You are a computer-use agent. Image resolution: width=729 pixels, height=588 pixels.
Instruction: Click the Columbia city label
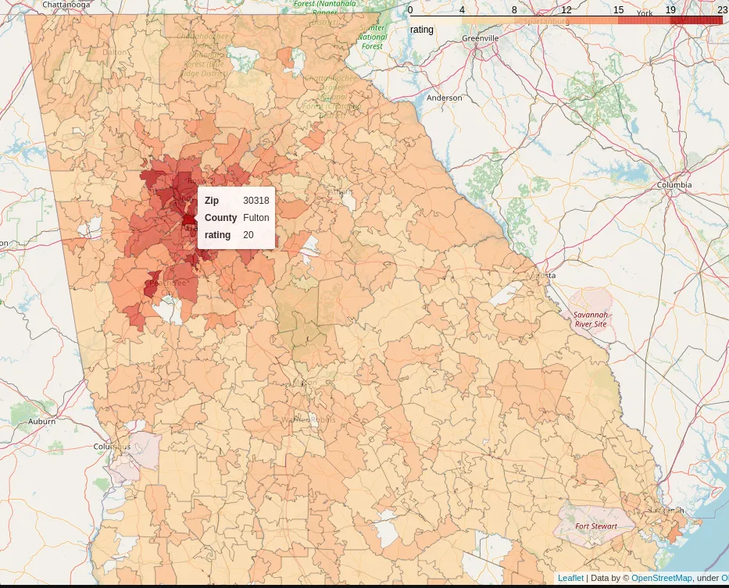tap(674, 185)
